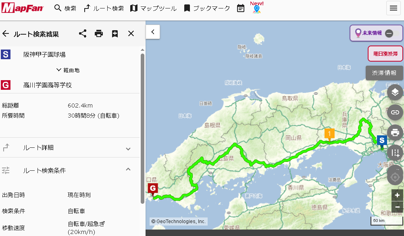Click the orange waypoint 1 marker on map
Screen dimensions: 404x236
[x=329, y=134]
